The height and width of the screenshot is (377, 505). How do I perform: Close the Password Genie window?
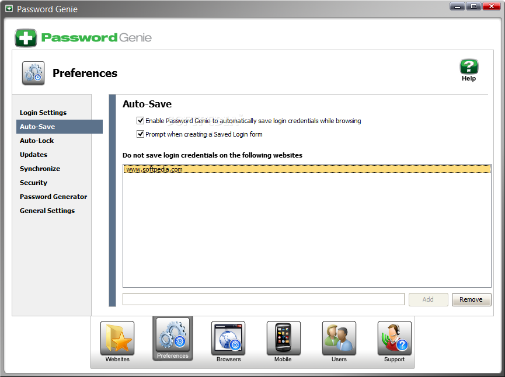[492, 6]
